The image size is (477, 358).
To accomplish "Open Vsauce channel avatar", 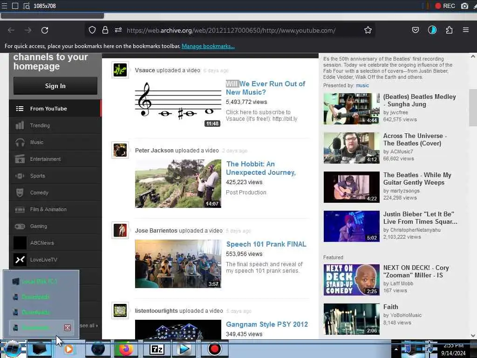I will click(x=120, y=70).
